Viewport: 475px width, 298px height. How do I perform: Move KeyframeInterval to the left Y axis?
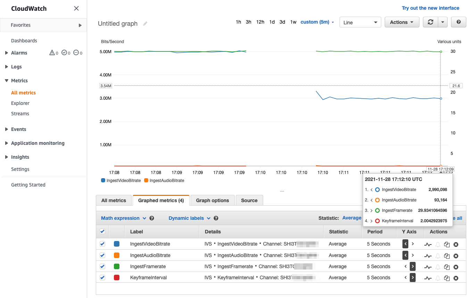pos(406,278)
